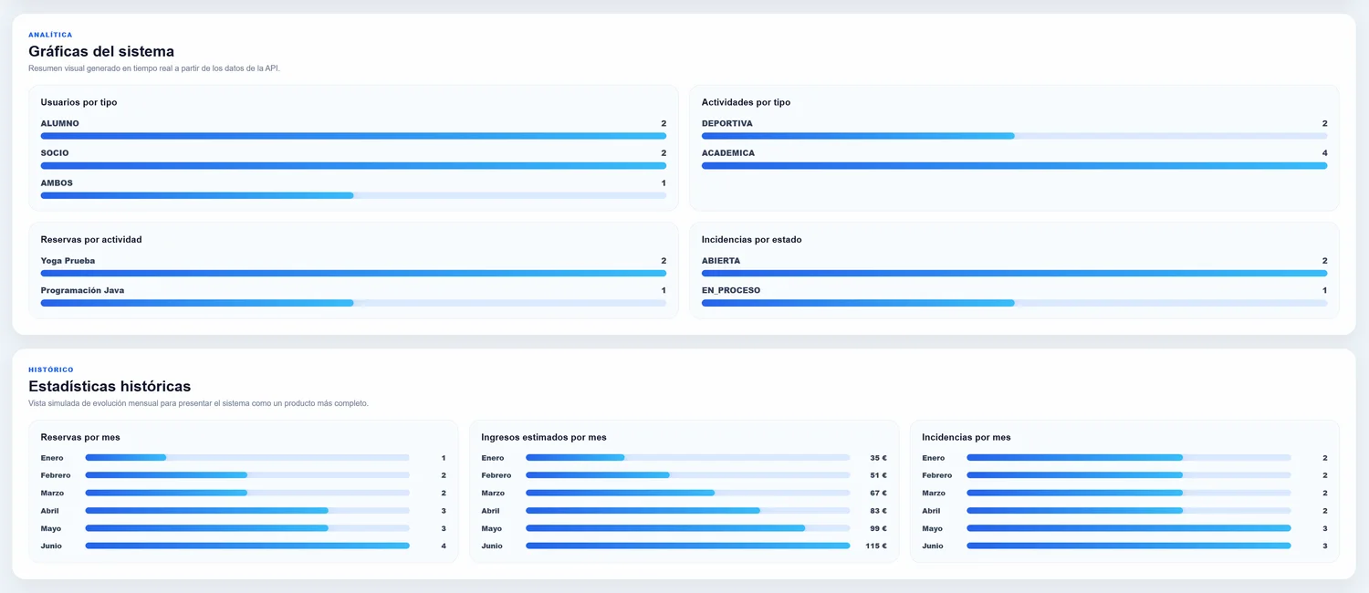Select the SOCIO progress bar
The width and height of the screenshot is (1369, 593).
click(x=353, y=166)
